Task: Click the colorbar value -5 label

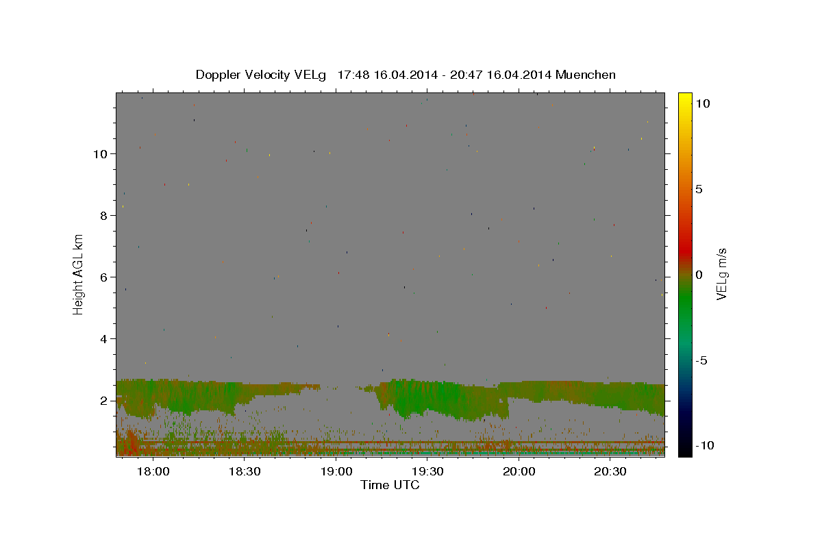Action: coord(701,360)
